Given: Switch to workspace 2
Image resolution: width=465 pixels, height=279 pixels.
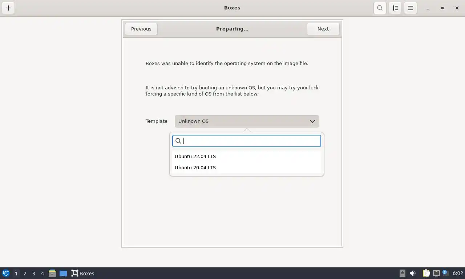Looking at the screenshot, I should tap(25, 274).
